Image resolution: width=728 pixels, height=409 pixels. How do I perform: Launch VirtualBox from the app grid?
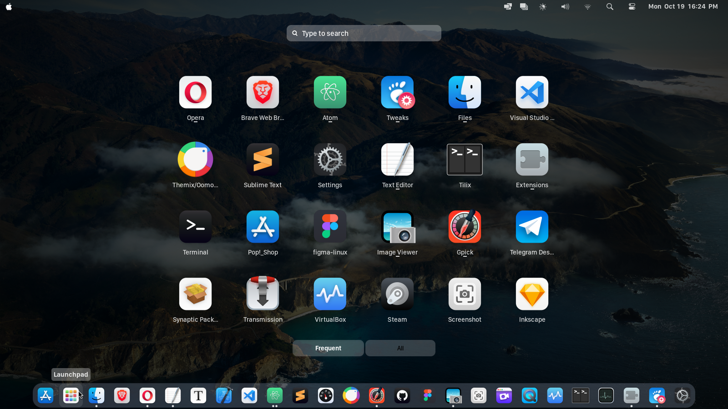pyautogui.click(x=330, y=294)
